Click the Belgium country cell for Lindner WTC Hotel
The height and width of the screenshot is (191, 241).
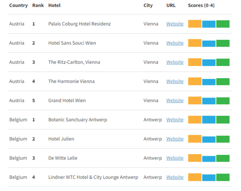pos(18,177)
